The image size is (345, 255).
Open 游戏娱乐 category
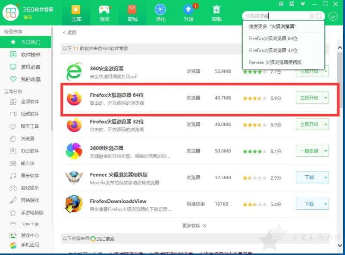25,188
